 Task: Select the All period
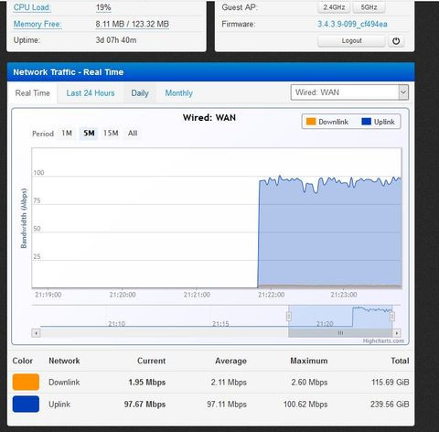tap(133, 134)
